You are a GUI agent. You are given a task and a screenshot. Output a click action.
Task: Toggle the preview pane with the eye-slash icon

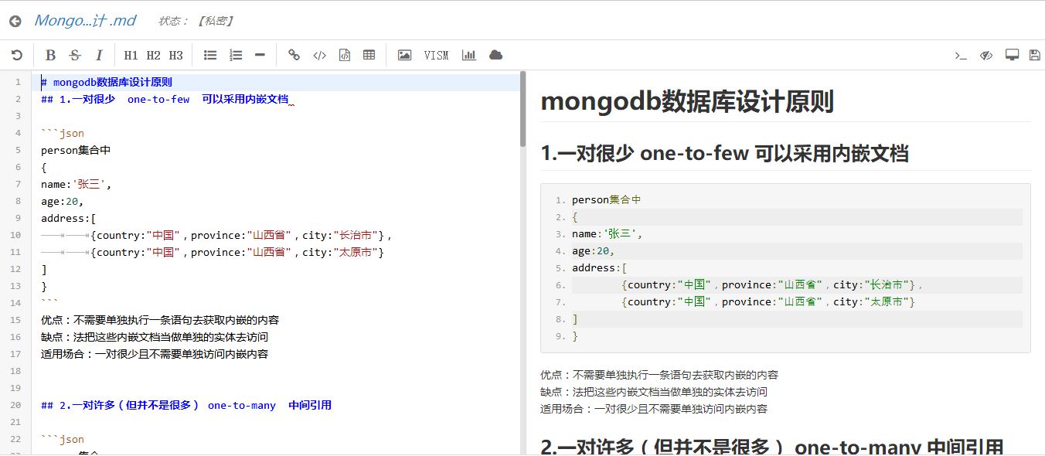tap(985, 55)
